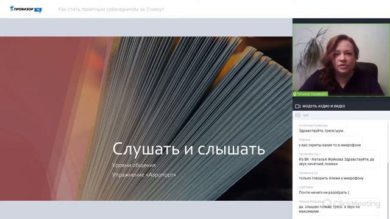Click the chat panel icon beside Чат
This screenshot has width=390, height=219.
pos(297,115)
